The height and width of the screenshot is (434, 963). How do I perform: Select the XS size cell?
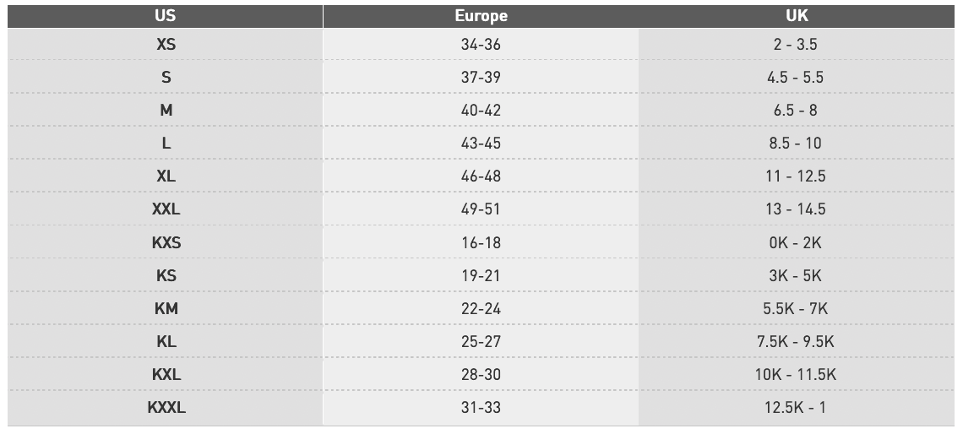coord(166,44)
